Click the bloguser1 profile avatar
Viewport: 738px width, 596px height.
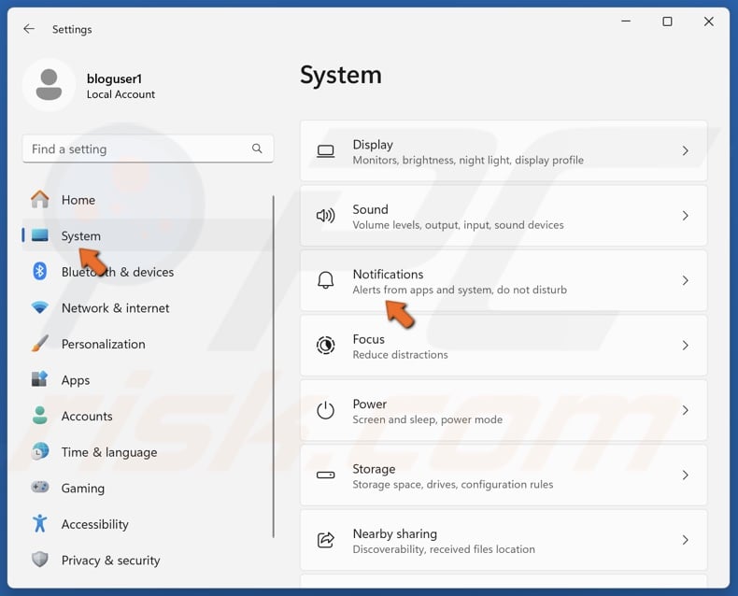pos(49,85)
